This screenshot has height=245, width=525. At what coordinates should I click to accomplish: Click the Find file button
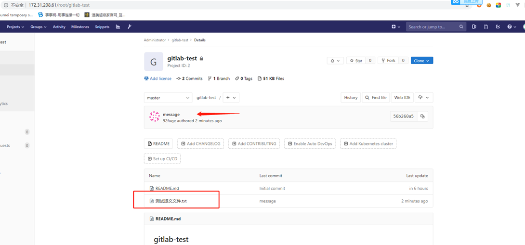(x=376, y=98)
